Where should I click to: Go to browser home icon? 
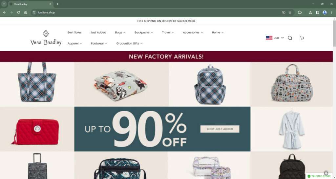tap(26, 12)
